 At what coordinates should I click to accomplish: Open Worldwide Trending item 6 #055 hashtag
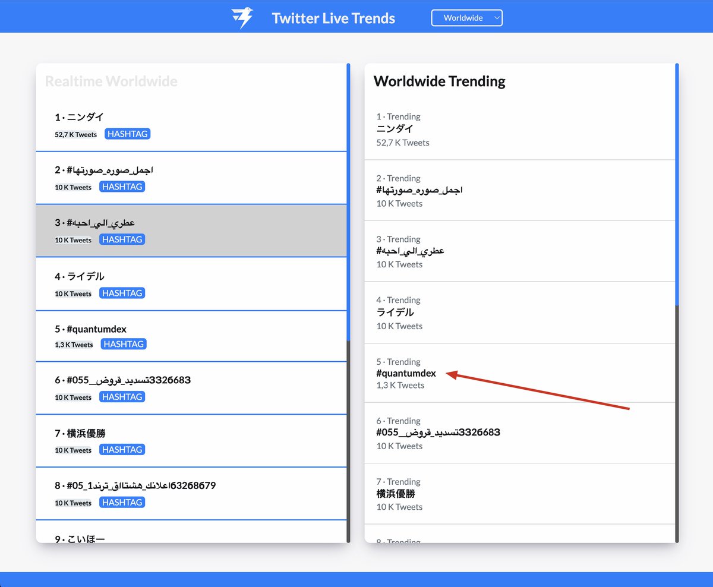[x=520, y=433]
